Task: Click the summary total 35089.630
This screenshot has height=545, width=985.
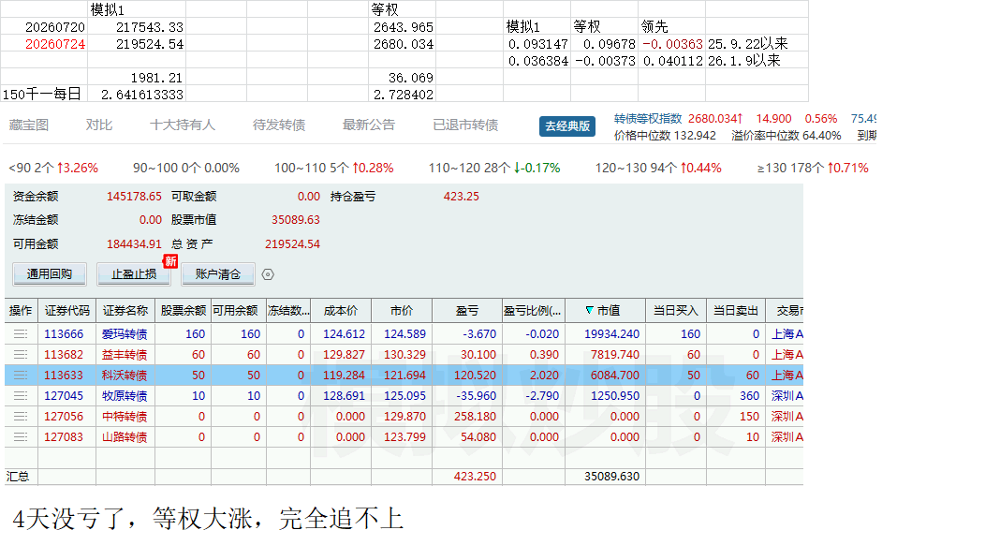Action: pyautogui.click(x=611, y=477)
